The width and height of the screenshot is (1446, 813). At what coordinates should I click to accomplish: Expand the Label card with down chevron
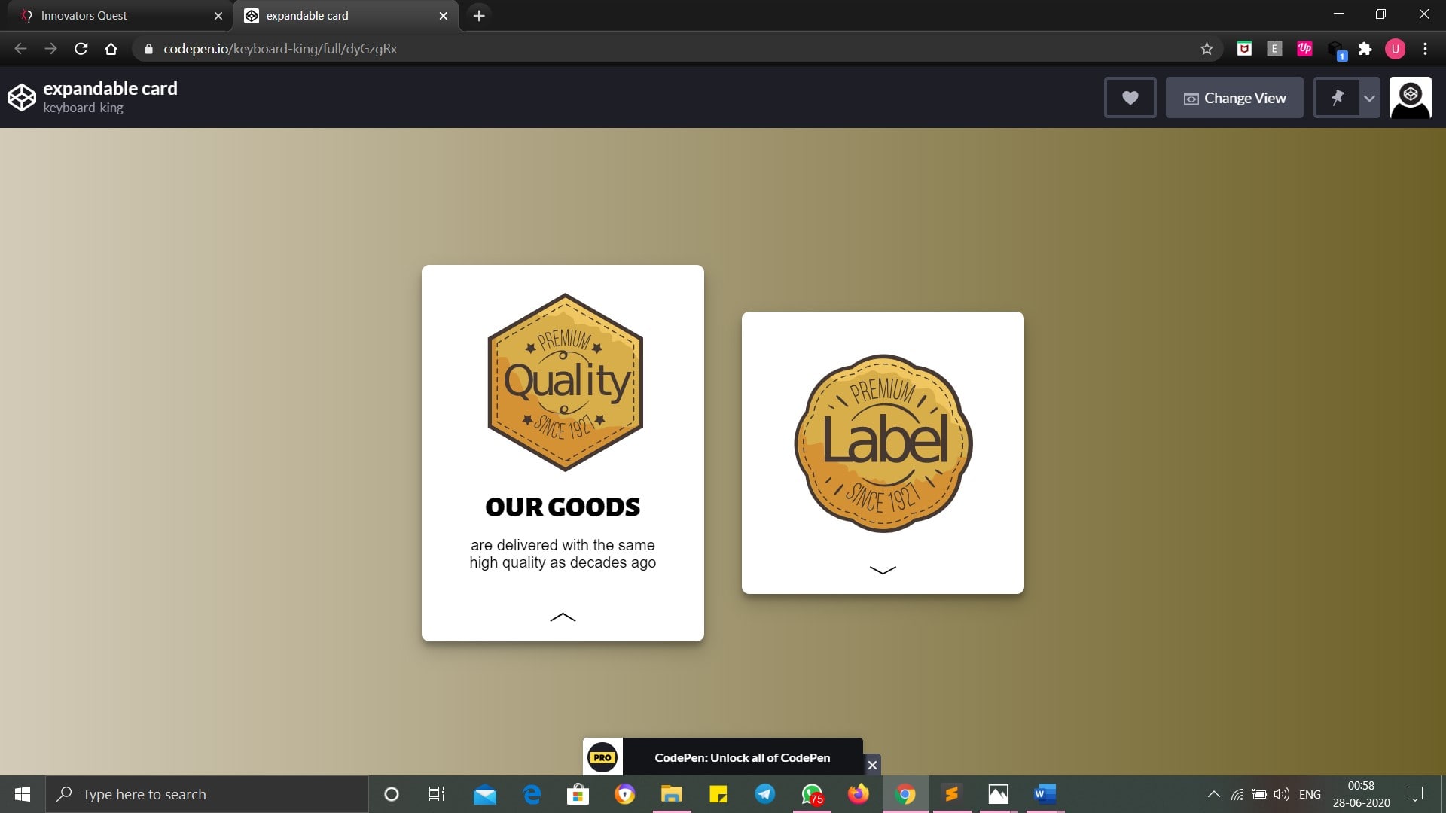coord(883,570)
